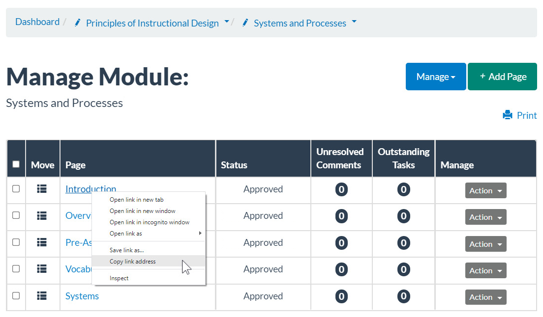Click the Approved status in the Systems row
The width and height of the screenshot is (543, 317).
263,296
